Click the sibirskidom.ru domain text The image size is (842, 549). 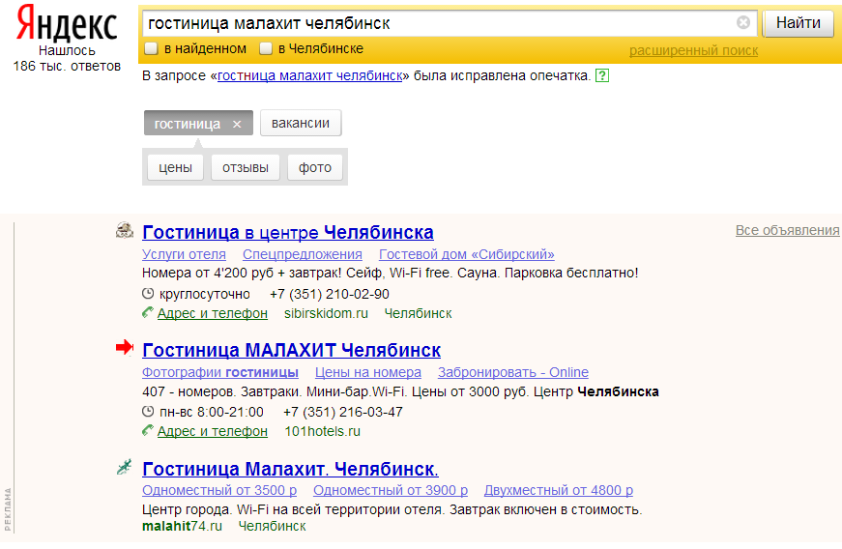pos(326,313)
